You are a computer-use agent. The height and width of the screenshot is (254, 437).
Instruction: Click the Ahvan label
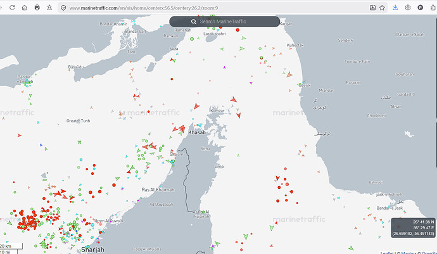pos(396,106)
